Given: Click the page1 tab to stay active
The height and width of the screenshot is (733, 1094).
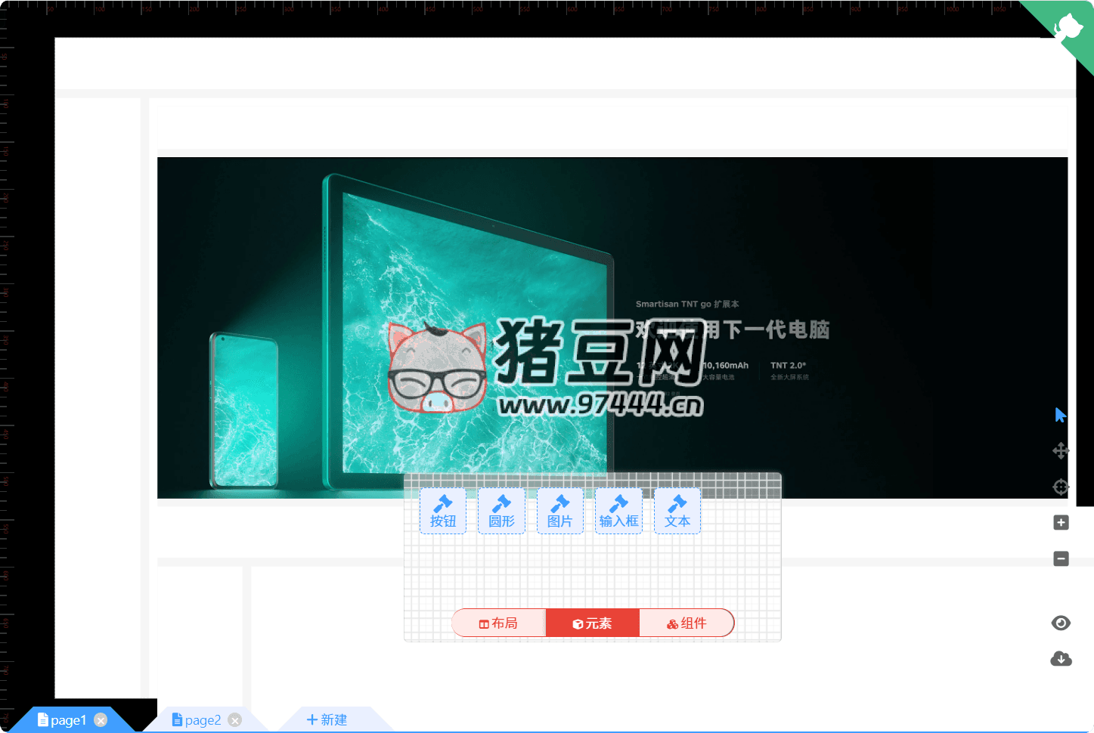Looking at the screenshot, I should pos(68,719).
